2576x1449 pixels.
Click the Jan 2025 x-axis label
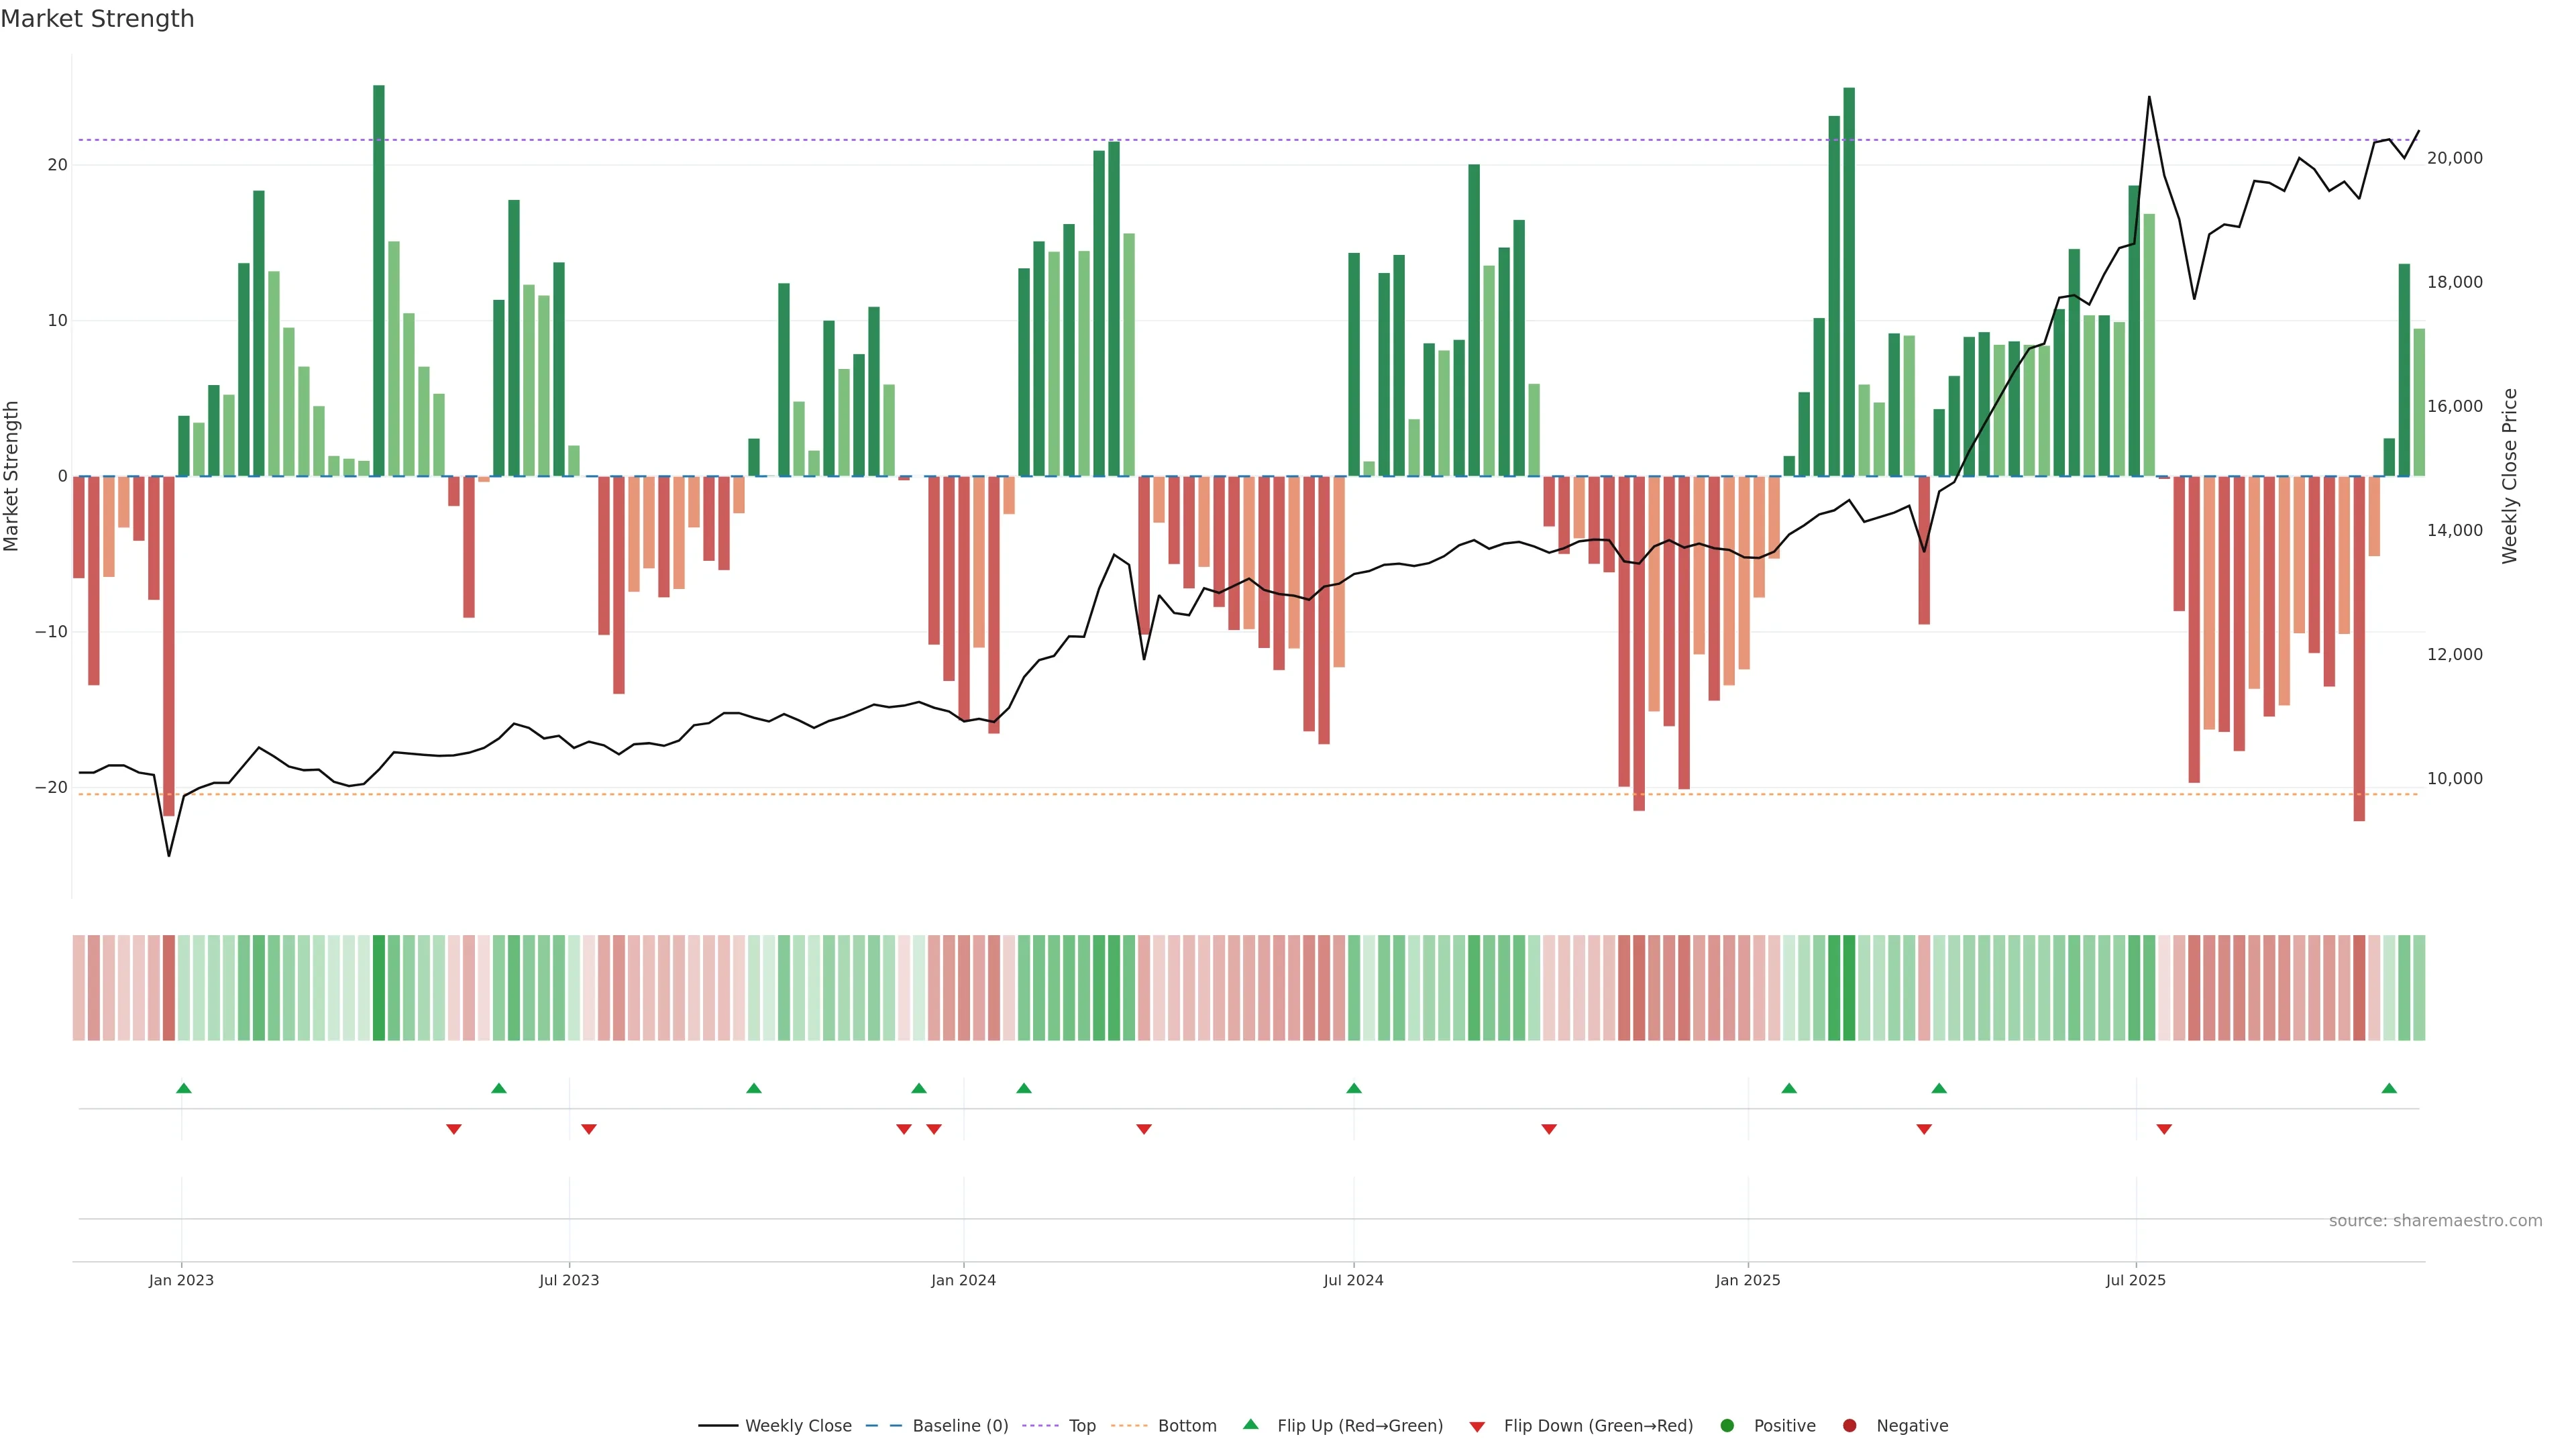point(1747,1280)
